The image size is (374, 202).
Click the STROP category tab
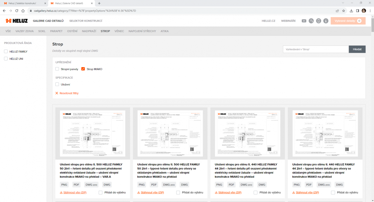(105, 31)
